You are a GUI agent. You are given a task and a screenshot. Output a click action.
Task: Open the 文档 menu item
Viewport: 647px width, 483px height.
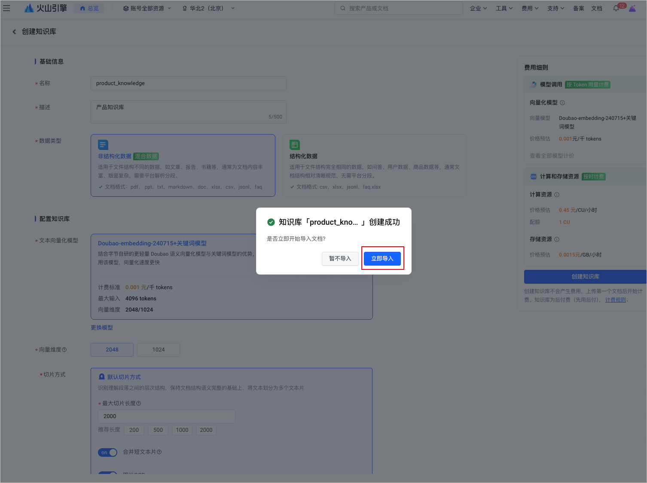coord(596,8)
